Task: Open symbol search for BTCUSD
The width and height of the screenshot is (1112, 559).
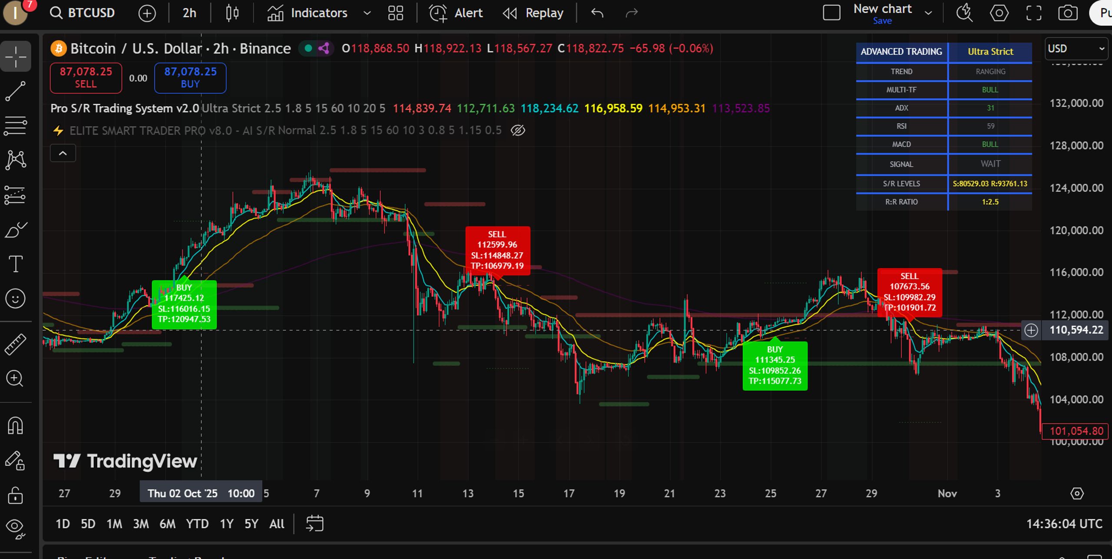Action: point(83,13)
